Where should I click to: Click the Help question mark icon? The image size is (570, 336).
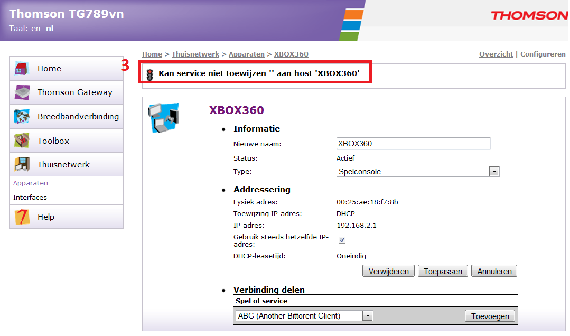(x=22, y=217)
